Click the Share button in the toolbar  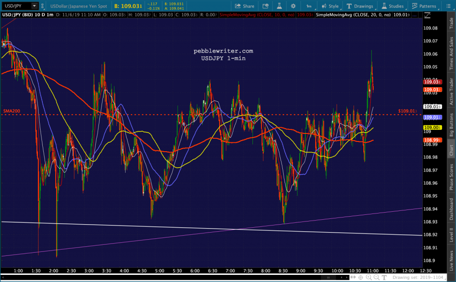244,6
